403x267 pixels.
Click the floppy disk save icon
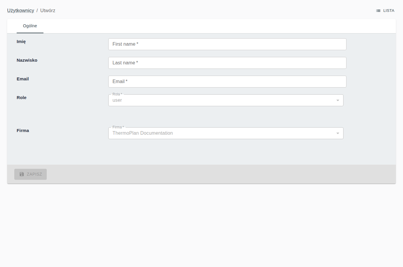click(x=22, y=174)
